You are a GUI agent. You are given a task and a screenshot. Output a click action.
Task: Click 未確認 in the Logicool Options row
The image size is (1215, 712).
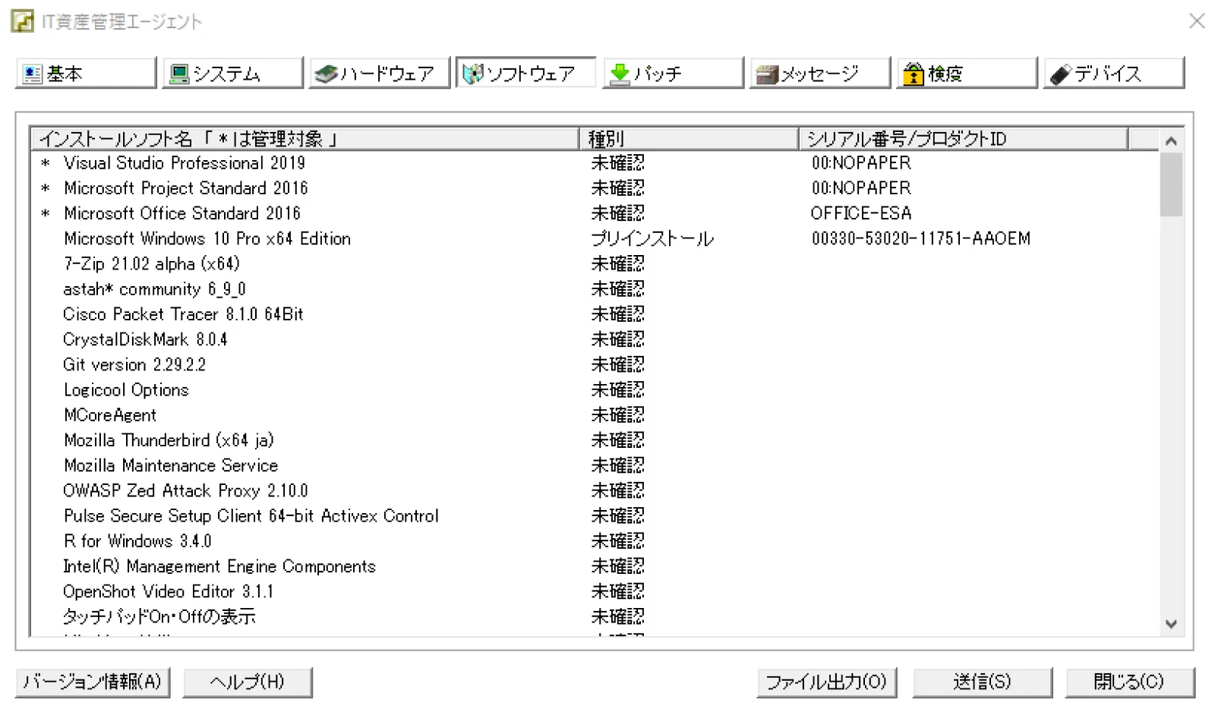[x=618, y=389]
